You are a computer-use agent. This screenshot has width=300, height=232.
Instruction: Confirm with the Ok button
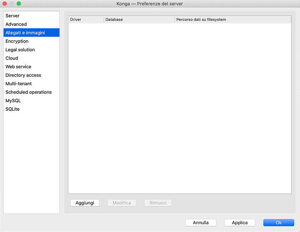[x=278, y=223]
